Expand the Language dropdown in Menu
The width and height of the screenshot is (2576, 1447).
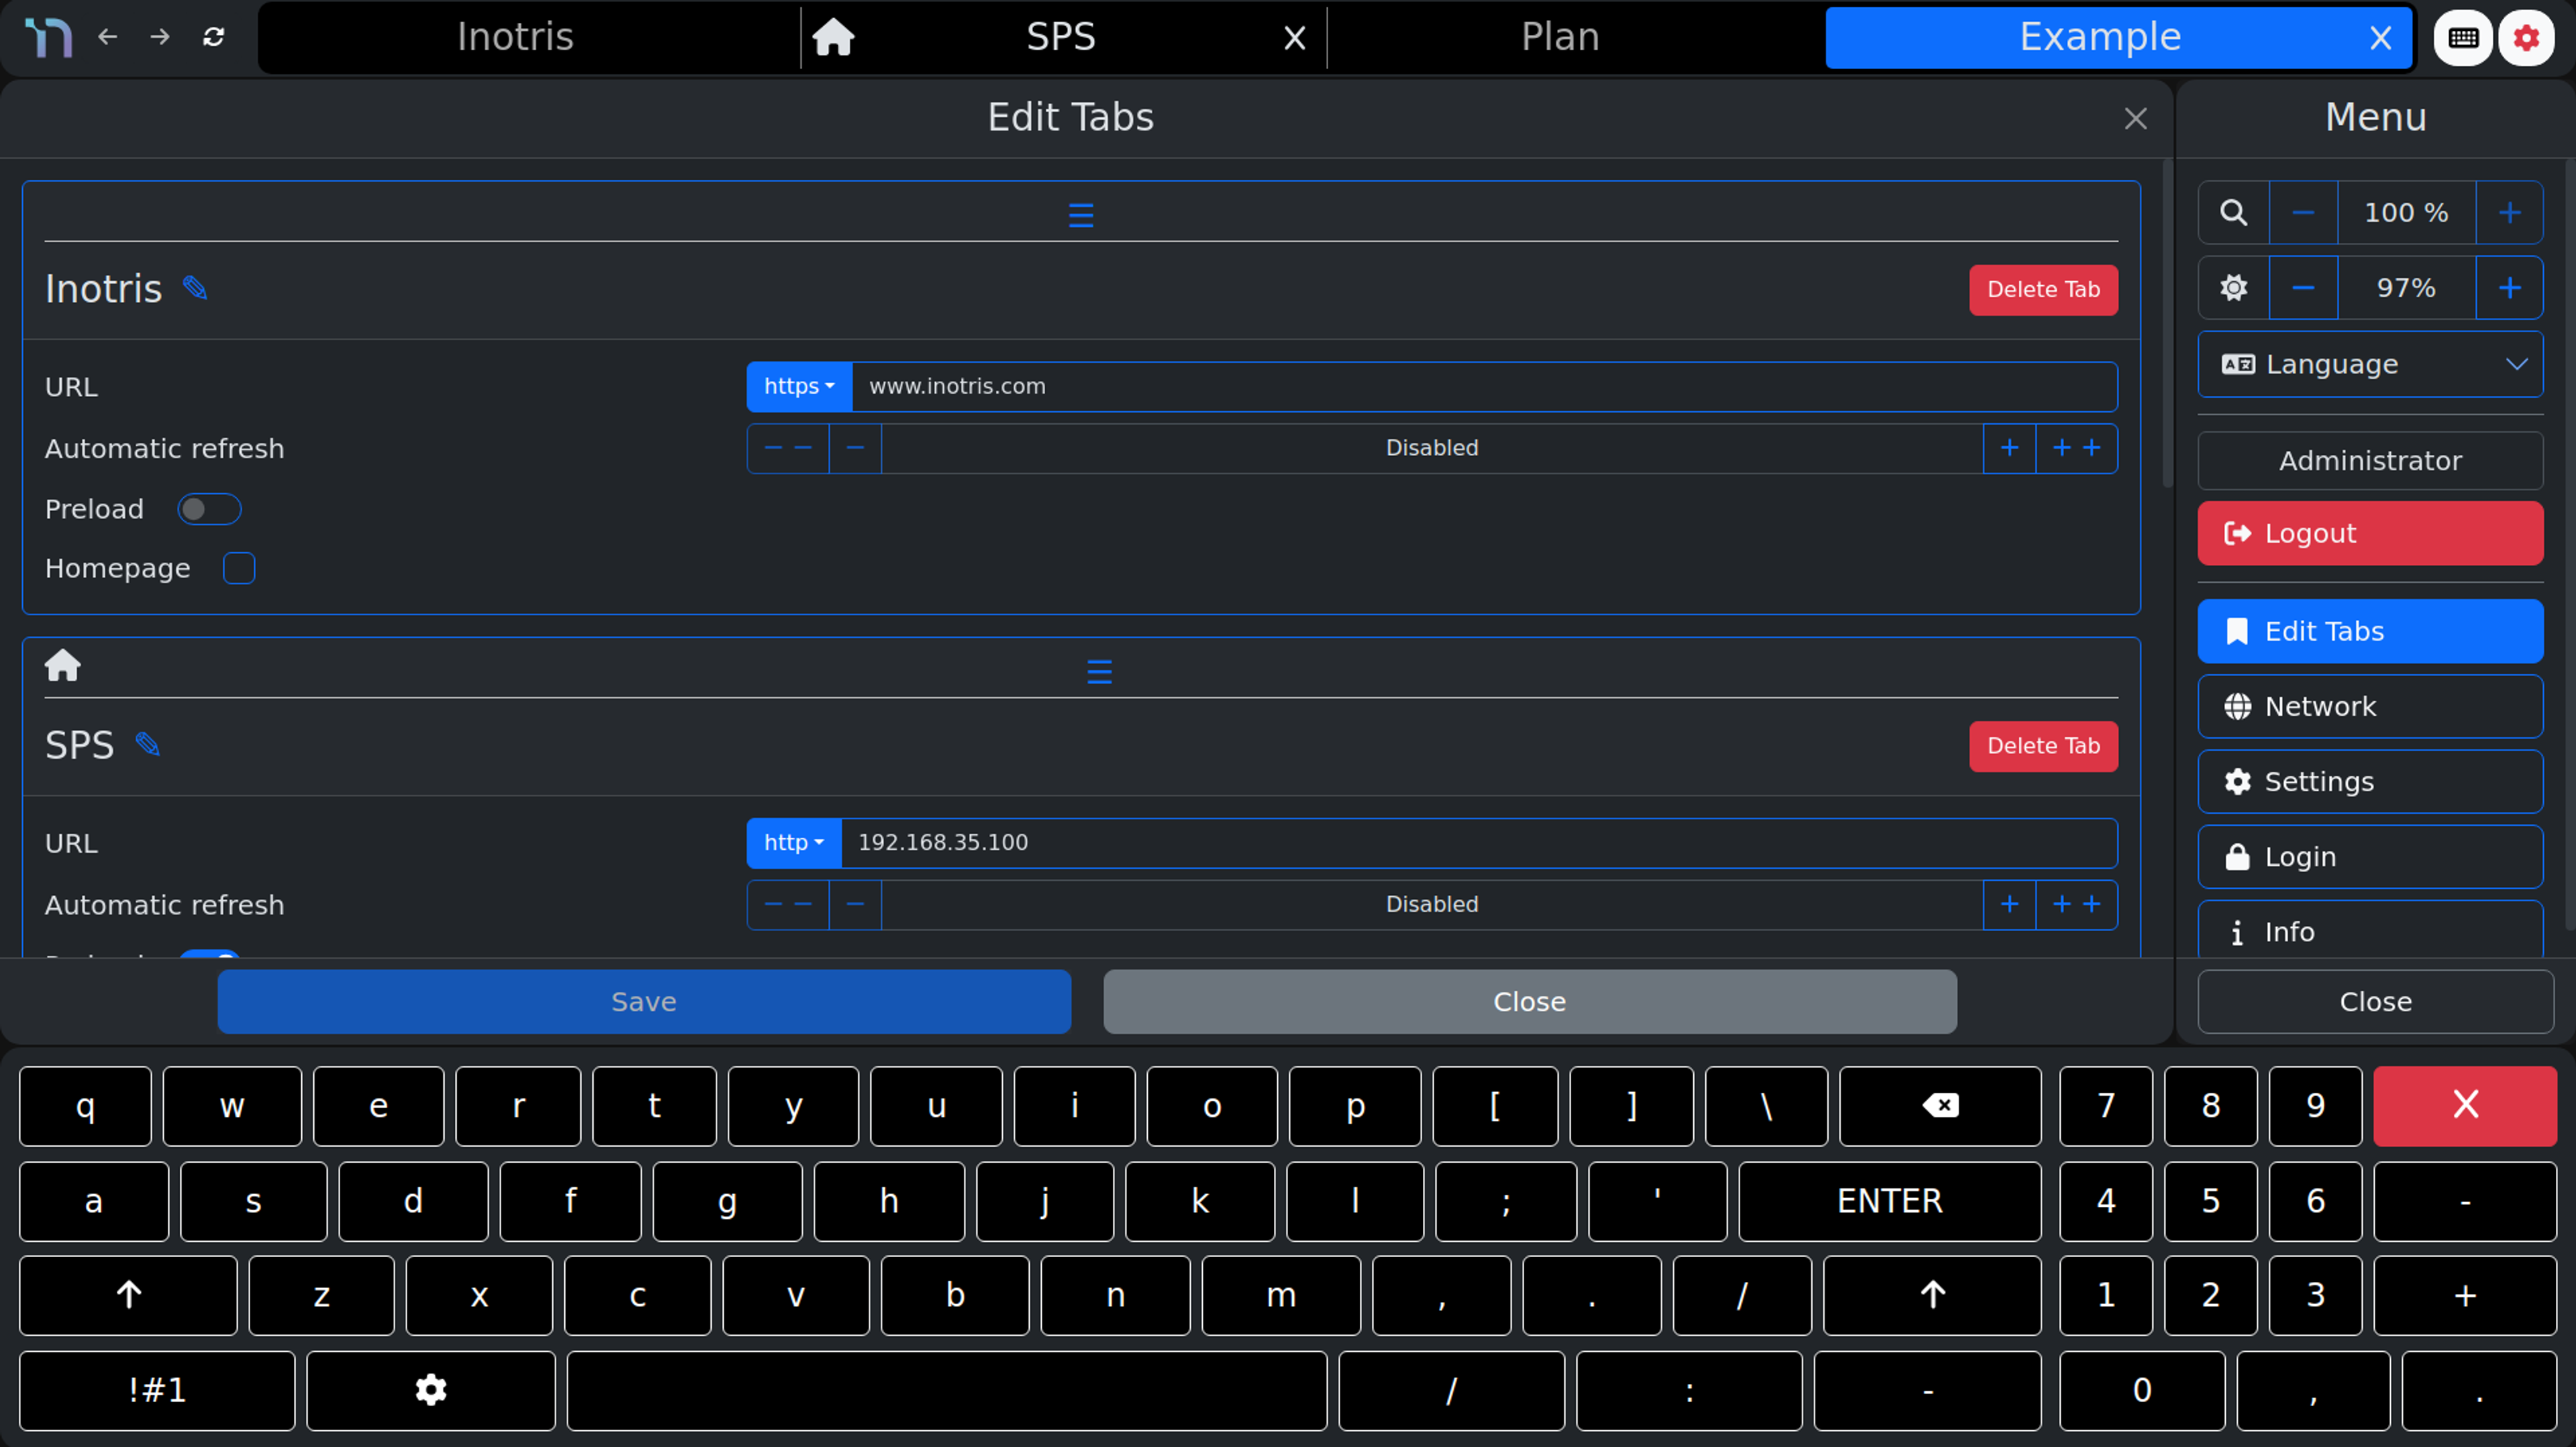[x=2369, y=364]
